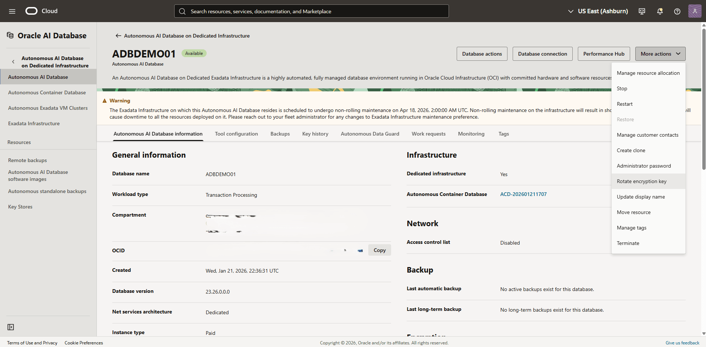The height and width of the screenshot is (347, 706).
Task: Select Rotate encryption key from the menu
Action: point(642,181)
